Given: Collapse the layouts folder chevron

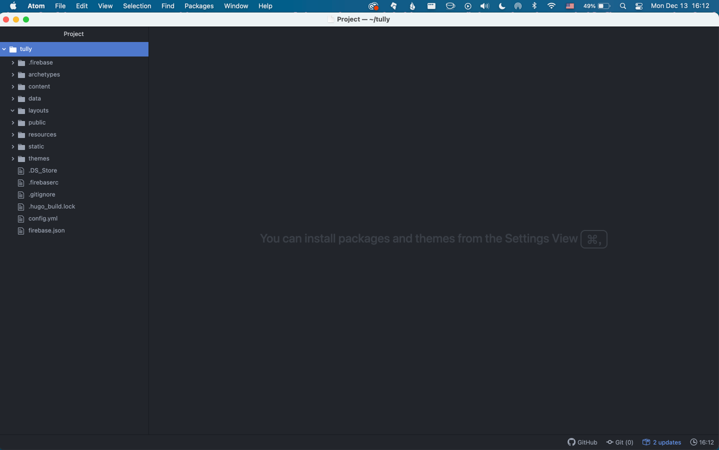Looking at the screenshot, I should coord(13,110).
